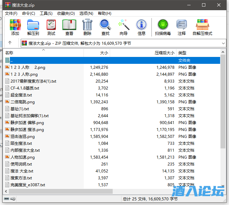Click the 注释 (Comment) toolbar icon

click(182, 27)
